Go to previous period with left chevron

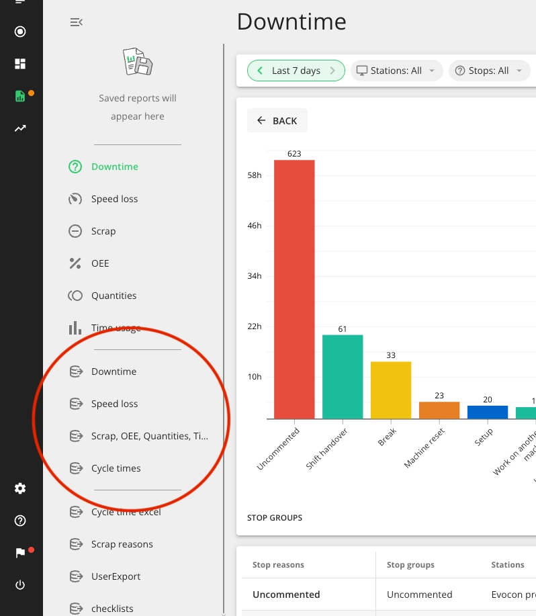(260, 71)
